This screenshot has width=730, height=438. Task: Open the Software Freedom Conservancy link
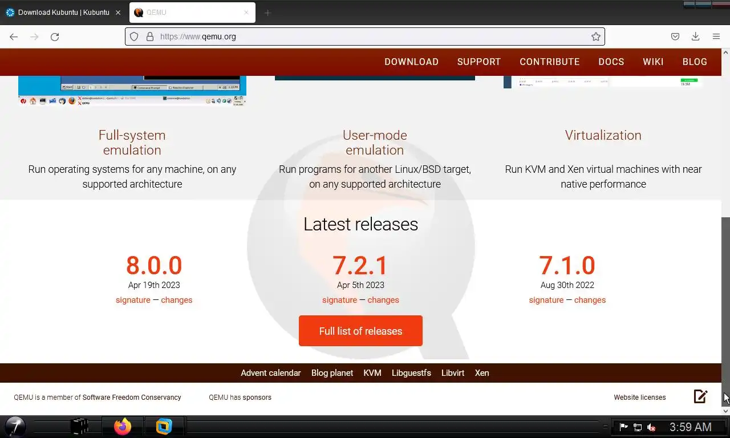[x=132, y=398]
